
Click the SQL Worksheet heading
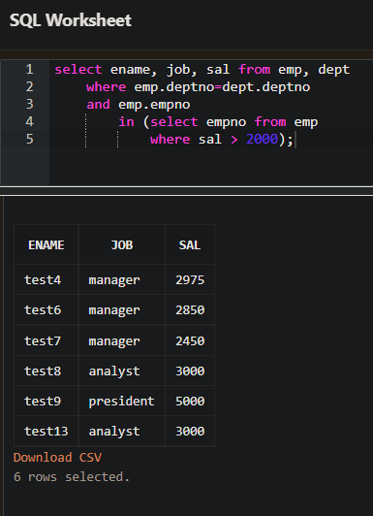[71, 20]
